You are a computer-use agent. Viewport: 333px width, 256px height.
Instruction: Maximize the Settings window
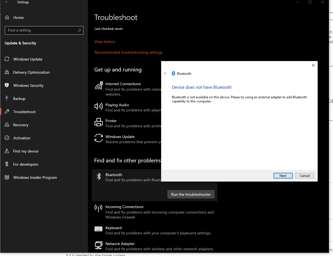coord(310,2)
